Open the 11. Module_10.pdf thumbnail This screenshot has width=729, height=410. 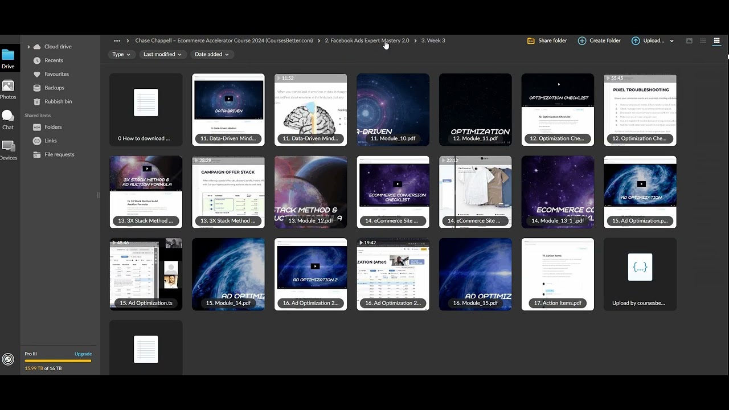click(x=393, y=110)
